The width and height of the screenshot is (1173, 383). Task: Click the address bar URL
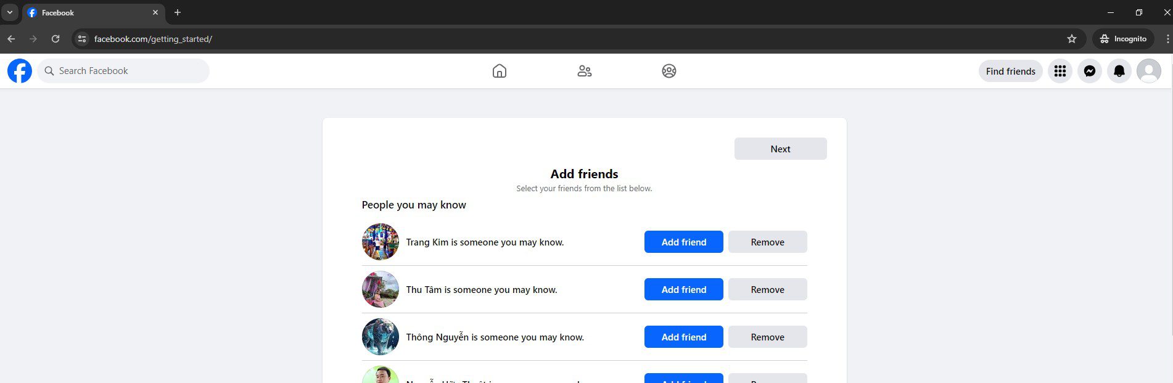[x=153, y=39]
